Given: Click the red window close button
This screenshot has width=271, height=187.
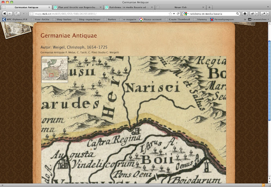Looking at the screenshot, I should [3, 2].
